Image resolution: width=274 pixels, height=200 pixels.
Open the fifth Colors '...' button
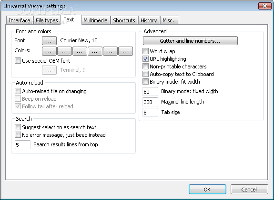click(110, 51)
